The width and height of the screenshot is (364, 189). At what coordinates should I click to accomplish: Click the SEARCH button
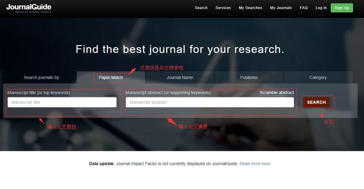316,102
